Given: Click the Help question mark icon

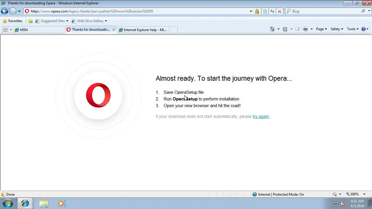Looking at the screenshot, I should (x=363, y=29).
